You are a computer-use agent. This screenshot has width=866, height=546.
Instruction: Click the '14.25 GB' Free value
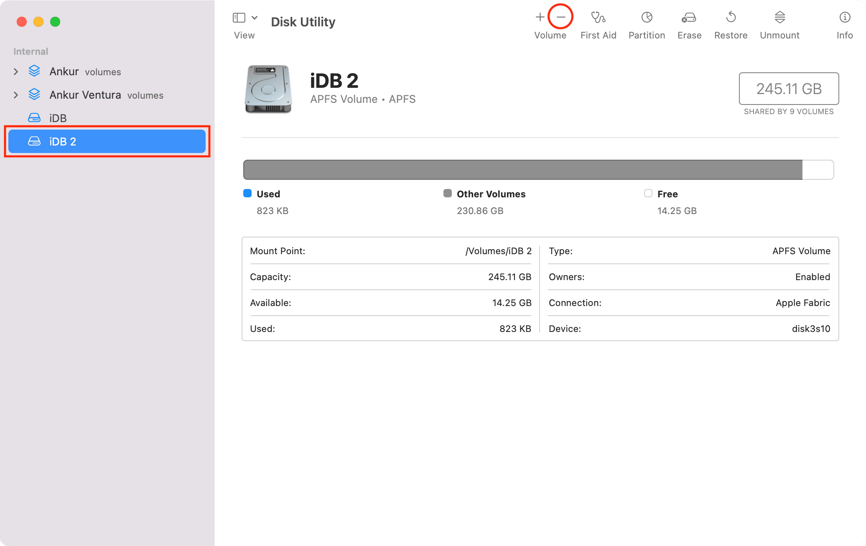[x=677, y=211]
